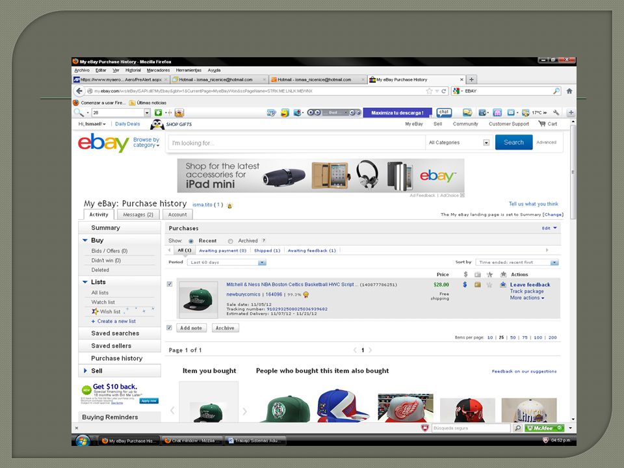Click the tracking number link
Screen dimensions: 624x468
tap(297, 309)
